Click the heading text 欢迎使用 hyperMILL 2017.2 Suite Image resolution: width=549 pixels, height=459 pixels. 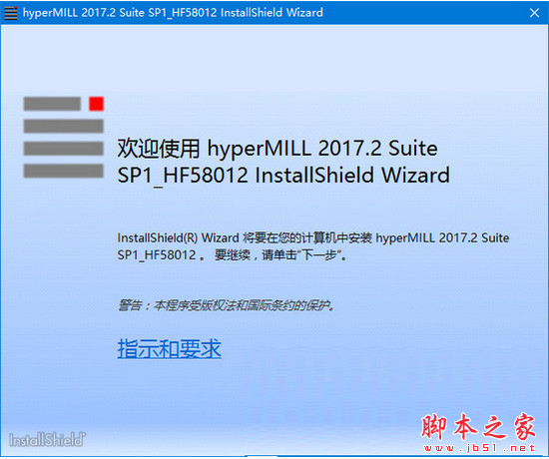277,149
